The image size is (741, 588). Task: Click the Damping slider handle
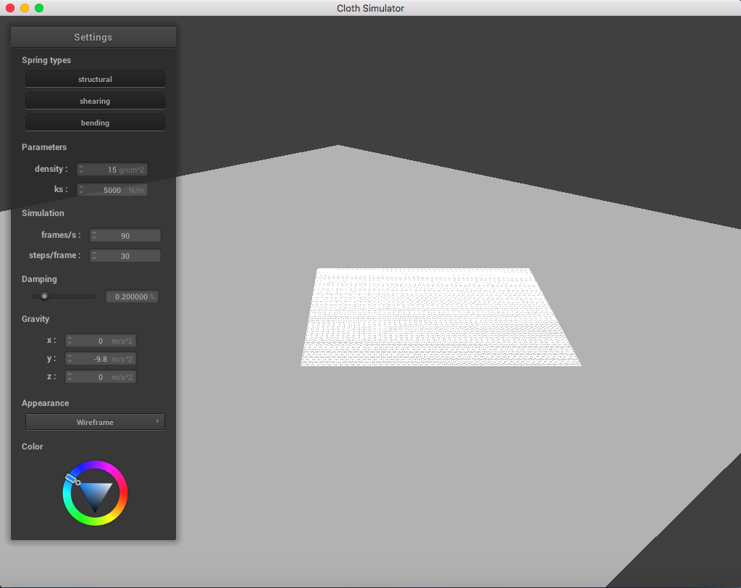coord(44,296)
